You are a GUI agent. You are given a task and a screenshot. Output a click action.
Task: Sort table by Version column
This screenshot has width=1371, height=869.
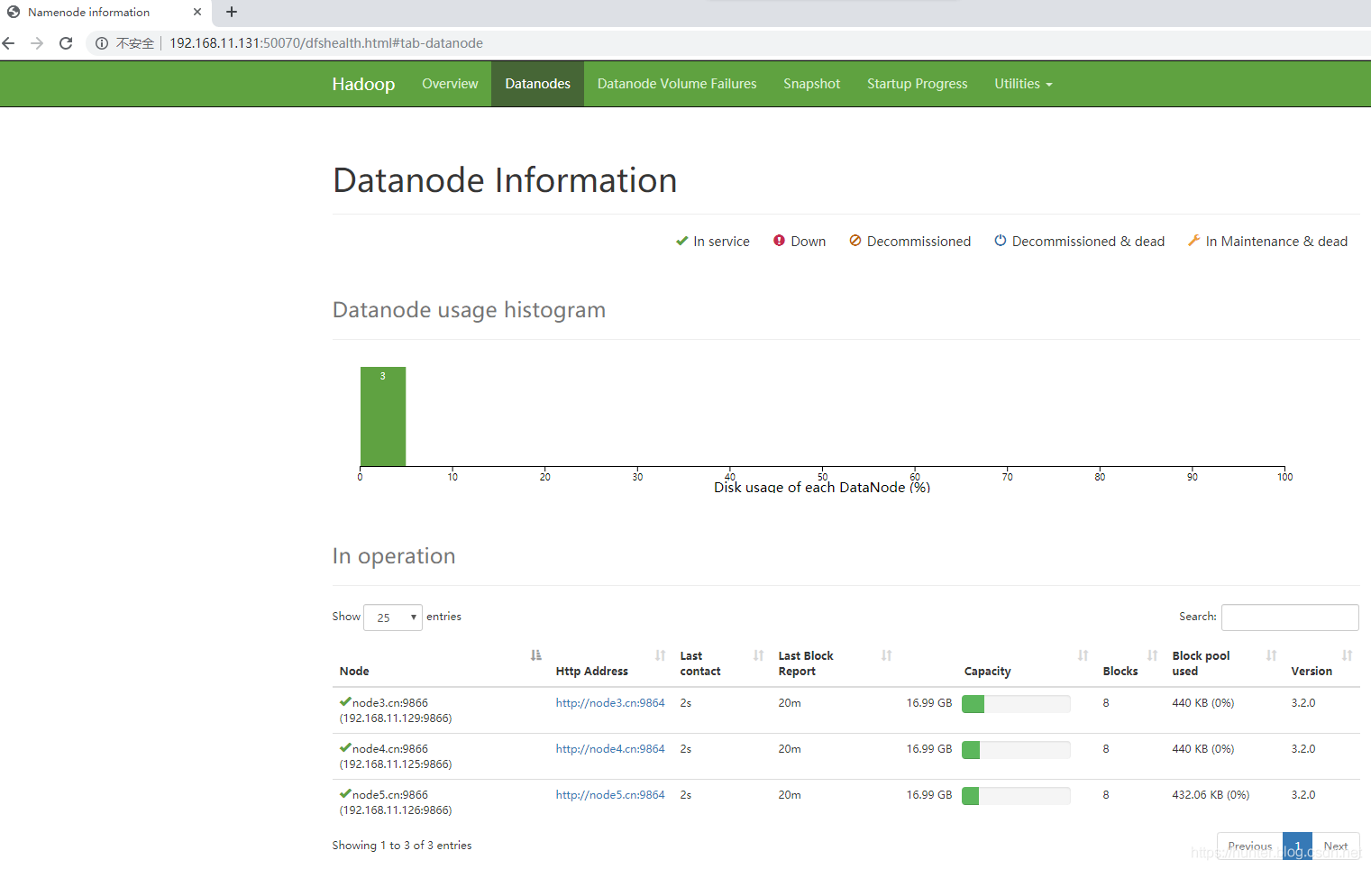(x=1321, y=663)
